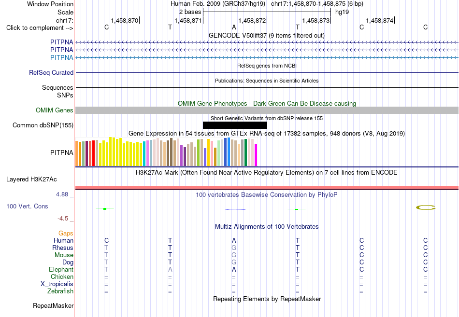Click the Window Position label
The height and width of the screenshot is (317, 459).
pos(50,4)
